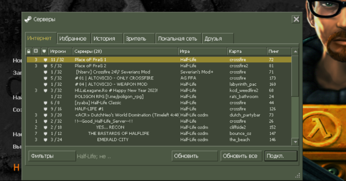Screen dimensions: 346x181
Task: Click shield icon on [zyaba] Half-Life Classic row
Action: [x=45, y=103]
